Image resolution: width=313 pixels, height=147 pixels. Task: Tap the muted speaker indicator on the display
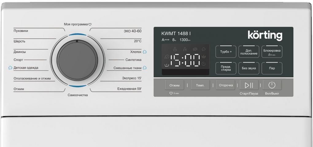(x=195, y=49)
